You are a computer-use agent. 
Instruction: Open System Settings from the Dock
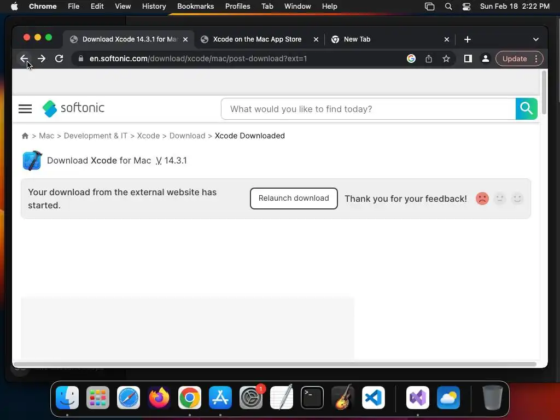pyautogui.click(x=251, y=398)
